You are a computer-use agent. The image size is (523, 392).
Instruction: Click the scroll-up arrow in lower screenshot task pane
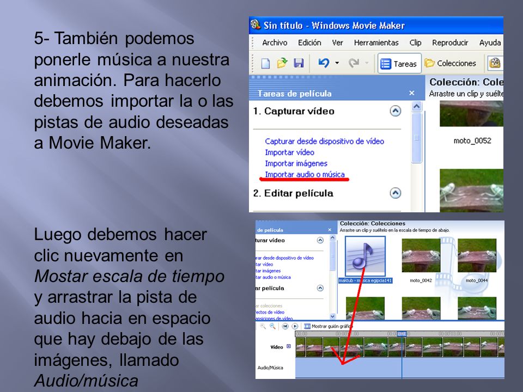(332, 238)
